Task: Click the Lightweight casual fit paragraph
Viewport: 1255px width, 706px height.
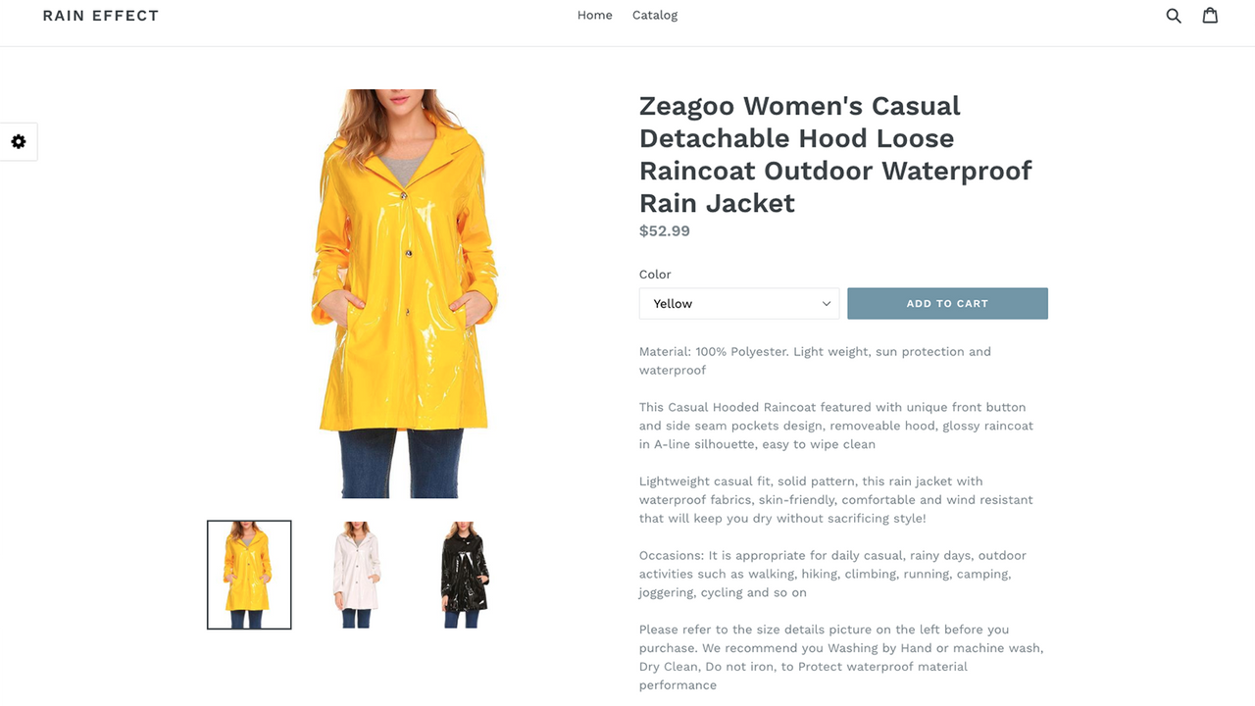Action: point(836,499)
